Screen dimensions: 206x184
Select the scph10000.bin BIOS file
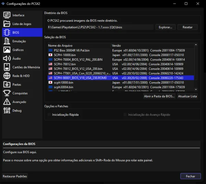coord(121,82)
